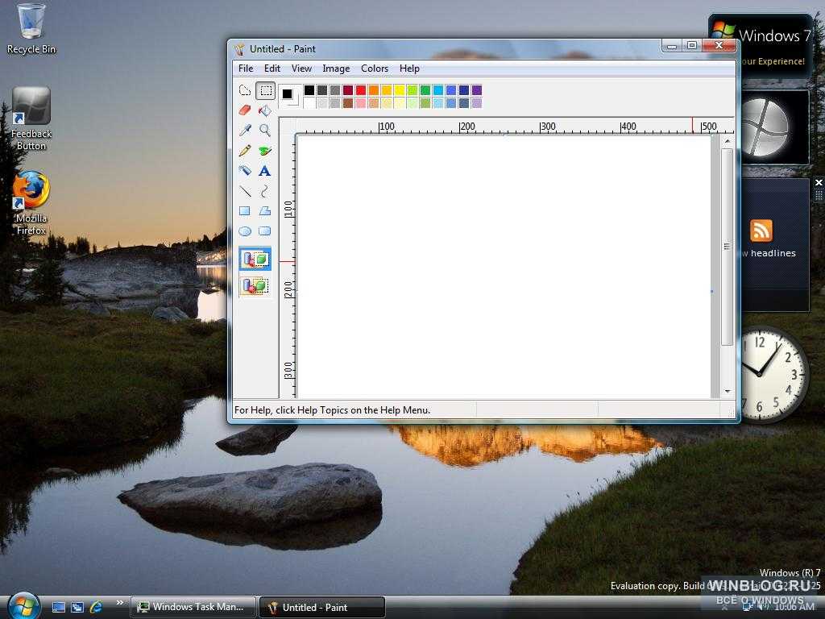Pick the brown color swatch
The height and width of the screenshot is (619, 825).
tap(348, 103)
